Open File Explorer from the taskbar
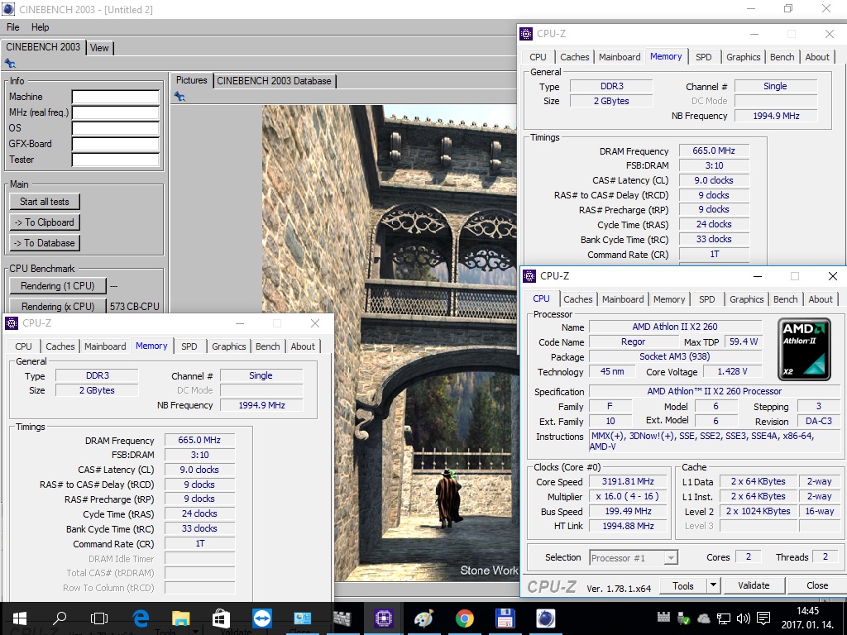Screen dimensions: 847x635 tap(181, 618)
